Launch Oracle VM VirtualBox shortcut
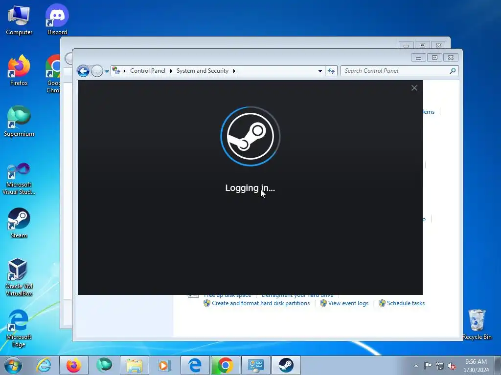 click(x=19, y=277)
